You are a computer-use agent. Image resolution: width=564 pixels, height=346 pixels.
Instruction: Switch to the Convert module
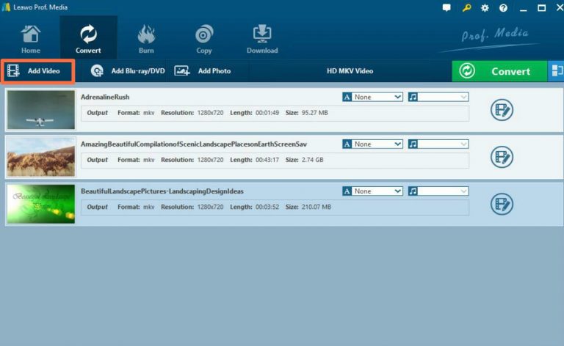coord(88,38)
